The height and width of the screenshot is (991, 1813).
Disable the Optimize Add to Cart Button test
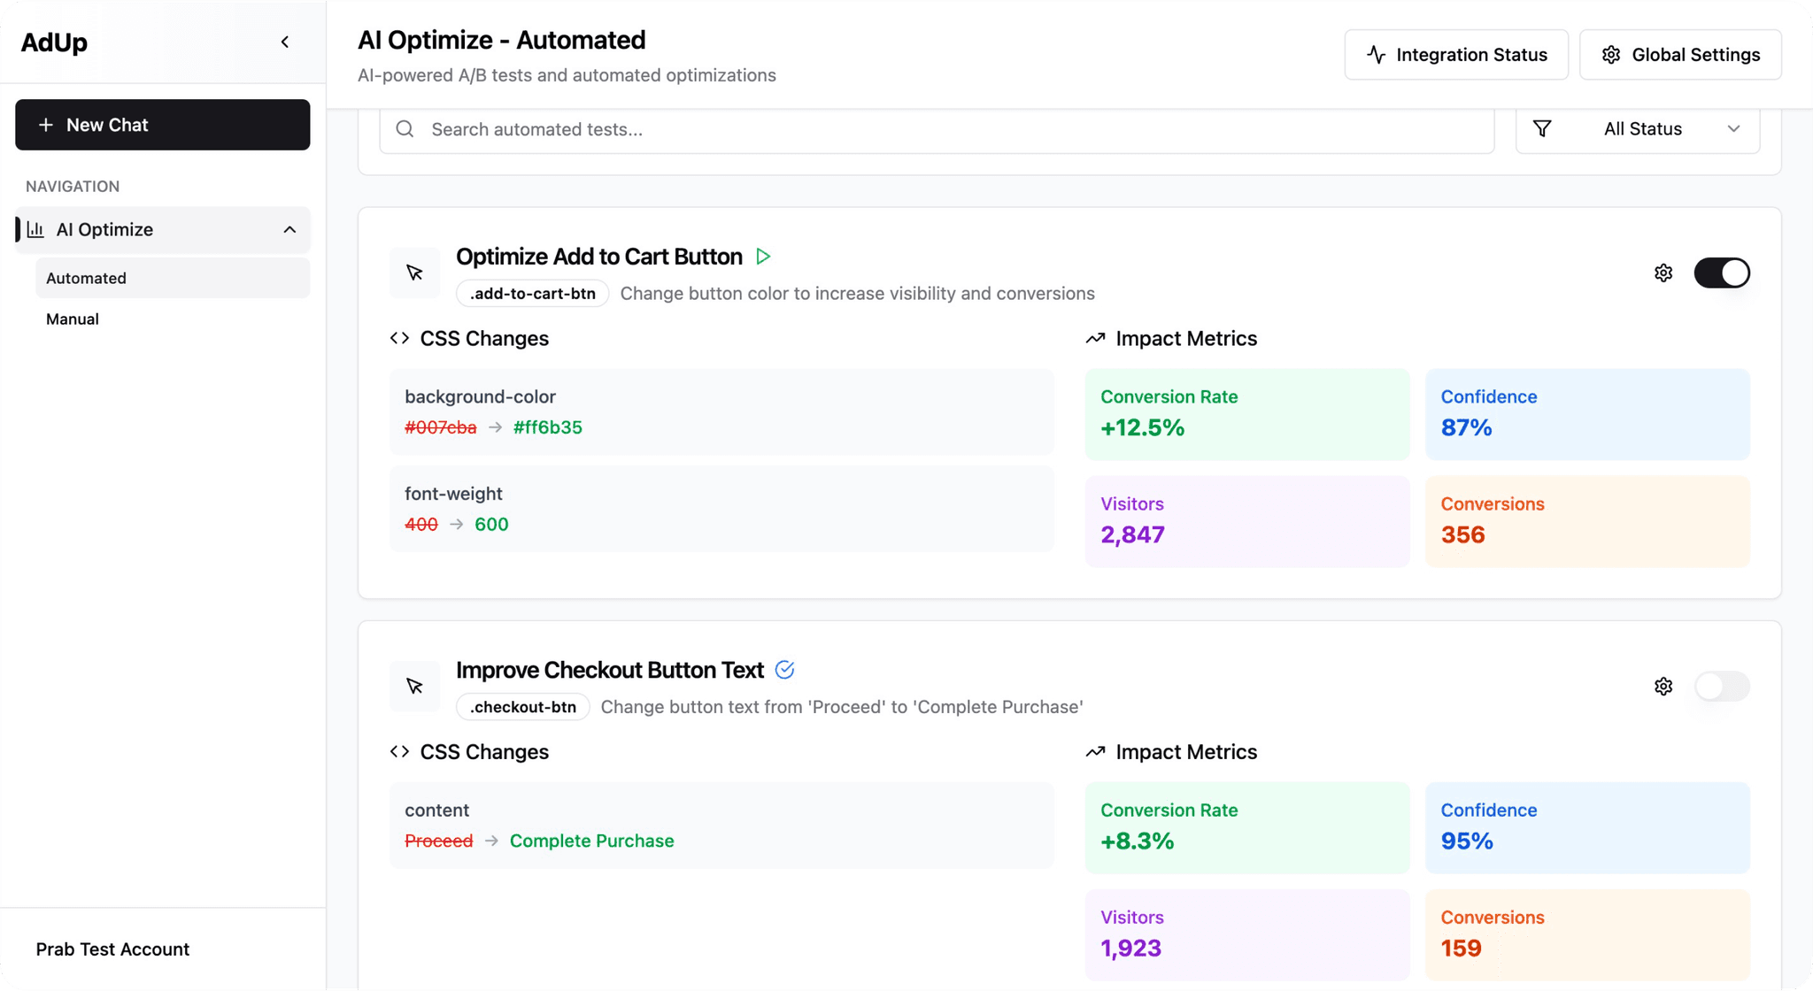pyautogui.click(x=1722, y=273)
